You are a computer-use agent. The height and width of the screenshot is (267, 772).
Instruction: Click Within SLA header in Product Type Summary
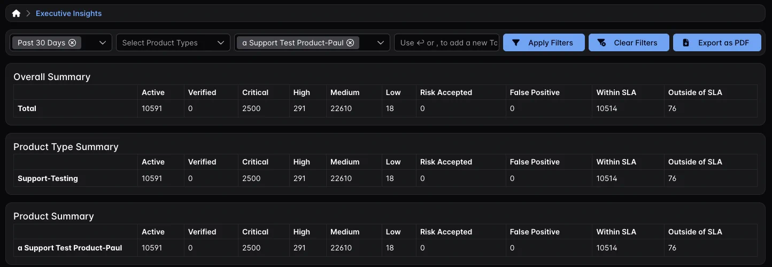(x=616, y=162)
